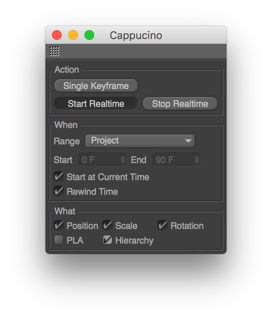Open the Range dropdown showing Project
Viewport: 272px width, 319px height.
(140, 141)
